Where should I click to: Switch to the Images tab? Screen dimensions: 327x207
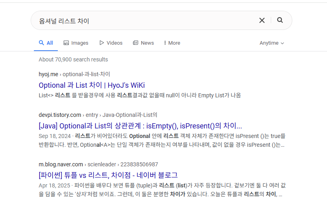(x=76, y=43)
